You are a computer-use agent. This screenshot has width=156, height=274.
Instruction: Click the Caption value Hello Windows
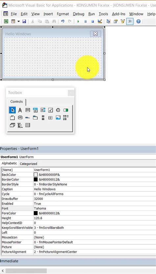[x=45, y=189]
